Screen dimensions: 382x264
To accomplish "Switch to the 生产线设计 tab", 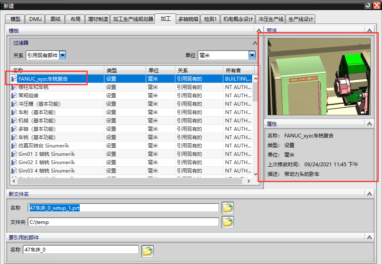I will 301,19.
